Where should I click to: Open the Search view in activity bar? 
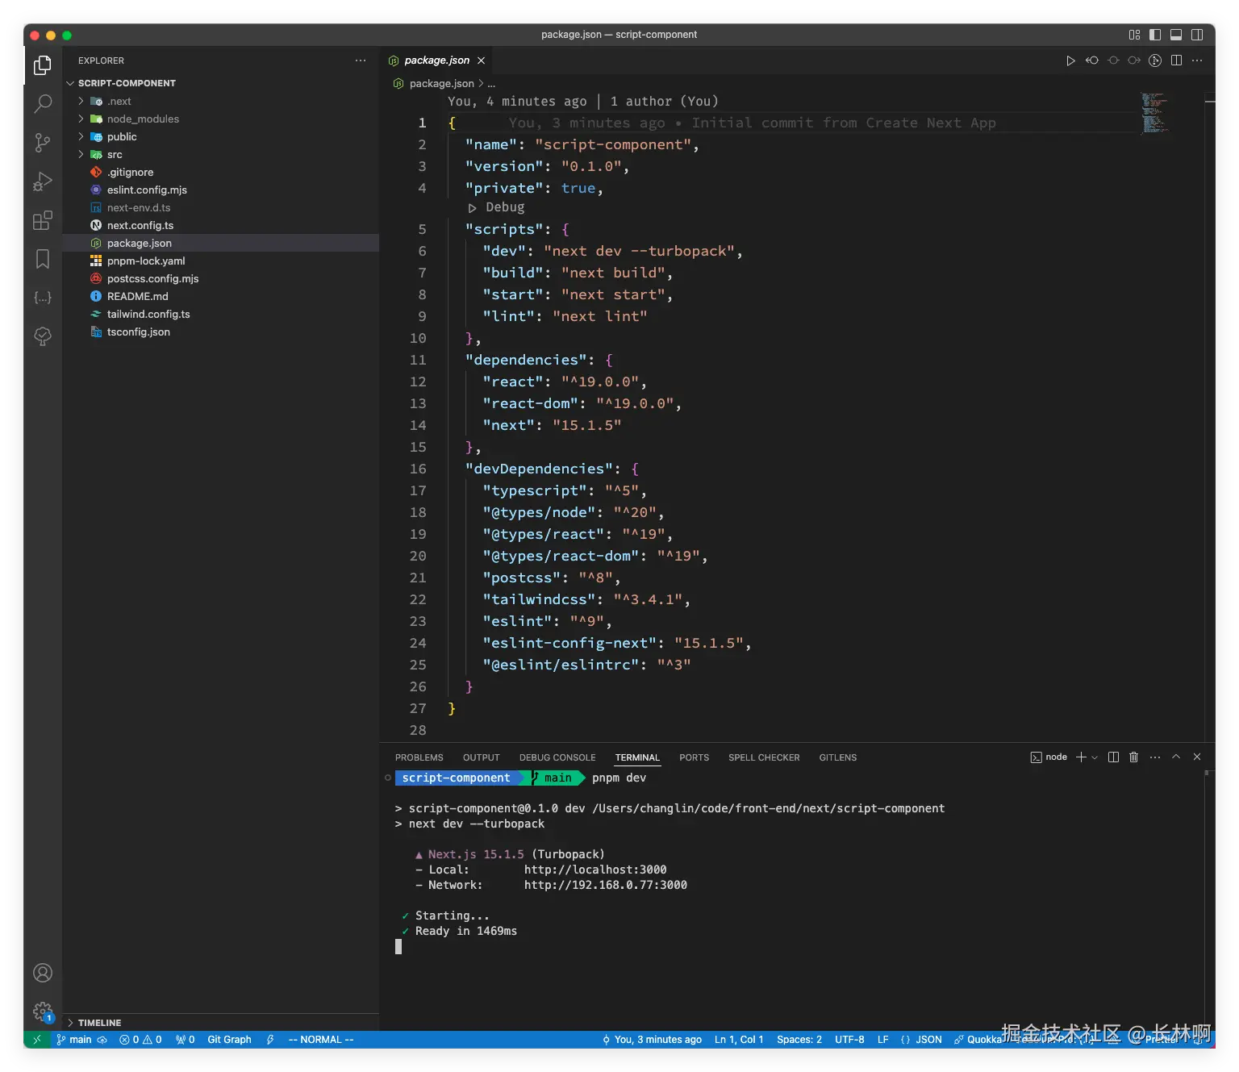43,104
